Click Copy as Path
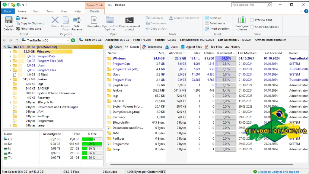Viewport: 309px width, 174px height. (x=157, y=29)
